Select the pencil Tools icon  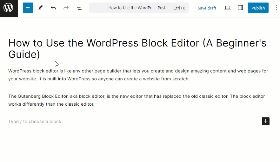pyautogui.click(x=41, y=8)
